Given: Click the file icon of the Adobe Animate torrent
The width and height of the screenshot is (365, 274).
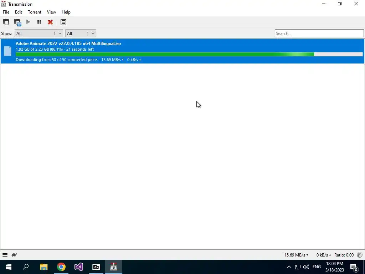Looking at the screenshot, I should tap(8, 51).
